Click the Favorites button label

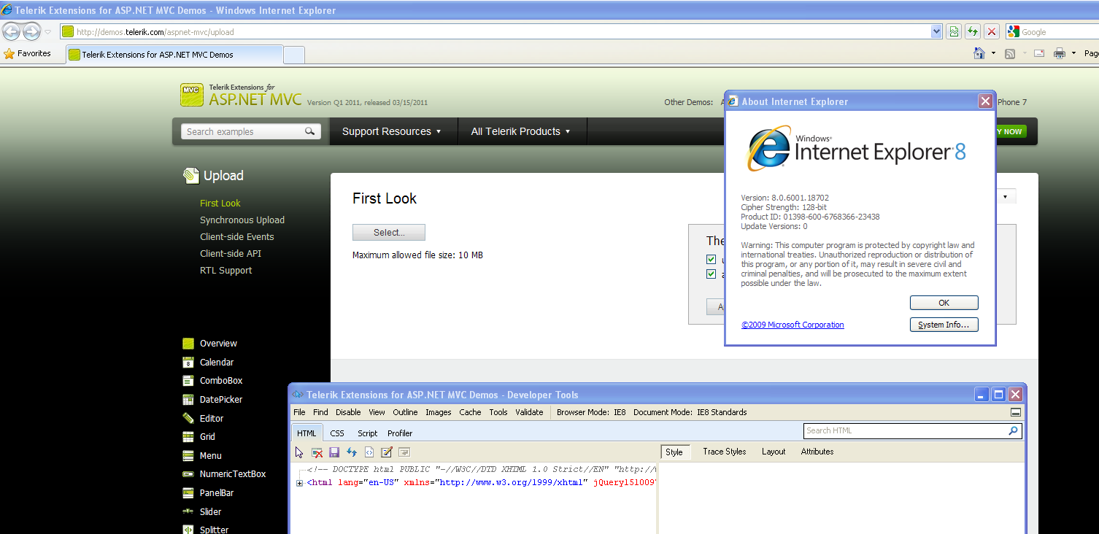tap(34, 53)
